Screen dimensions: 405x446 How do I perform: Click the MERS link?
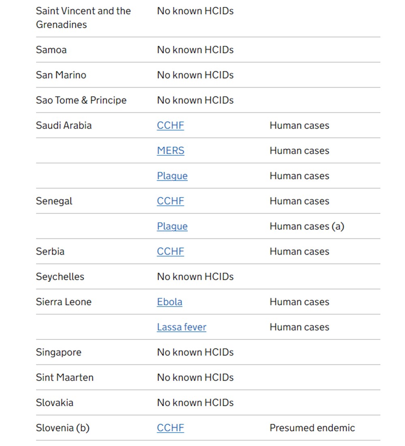[x=171, y=151]
